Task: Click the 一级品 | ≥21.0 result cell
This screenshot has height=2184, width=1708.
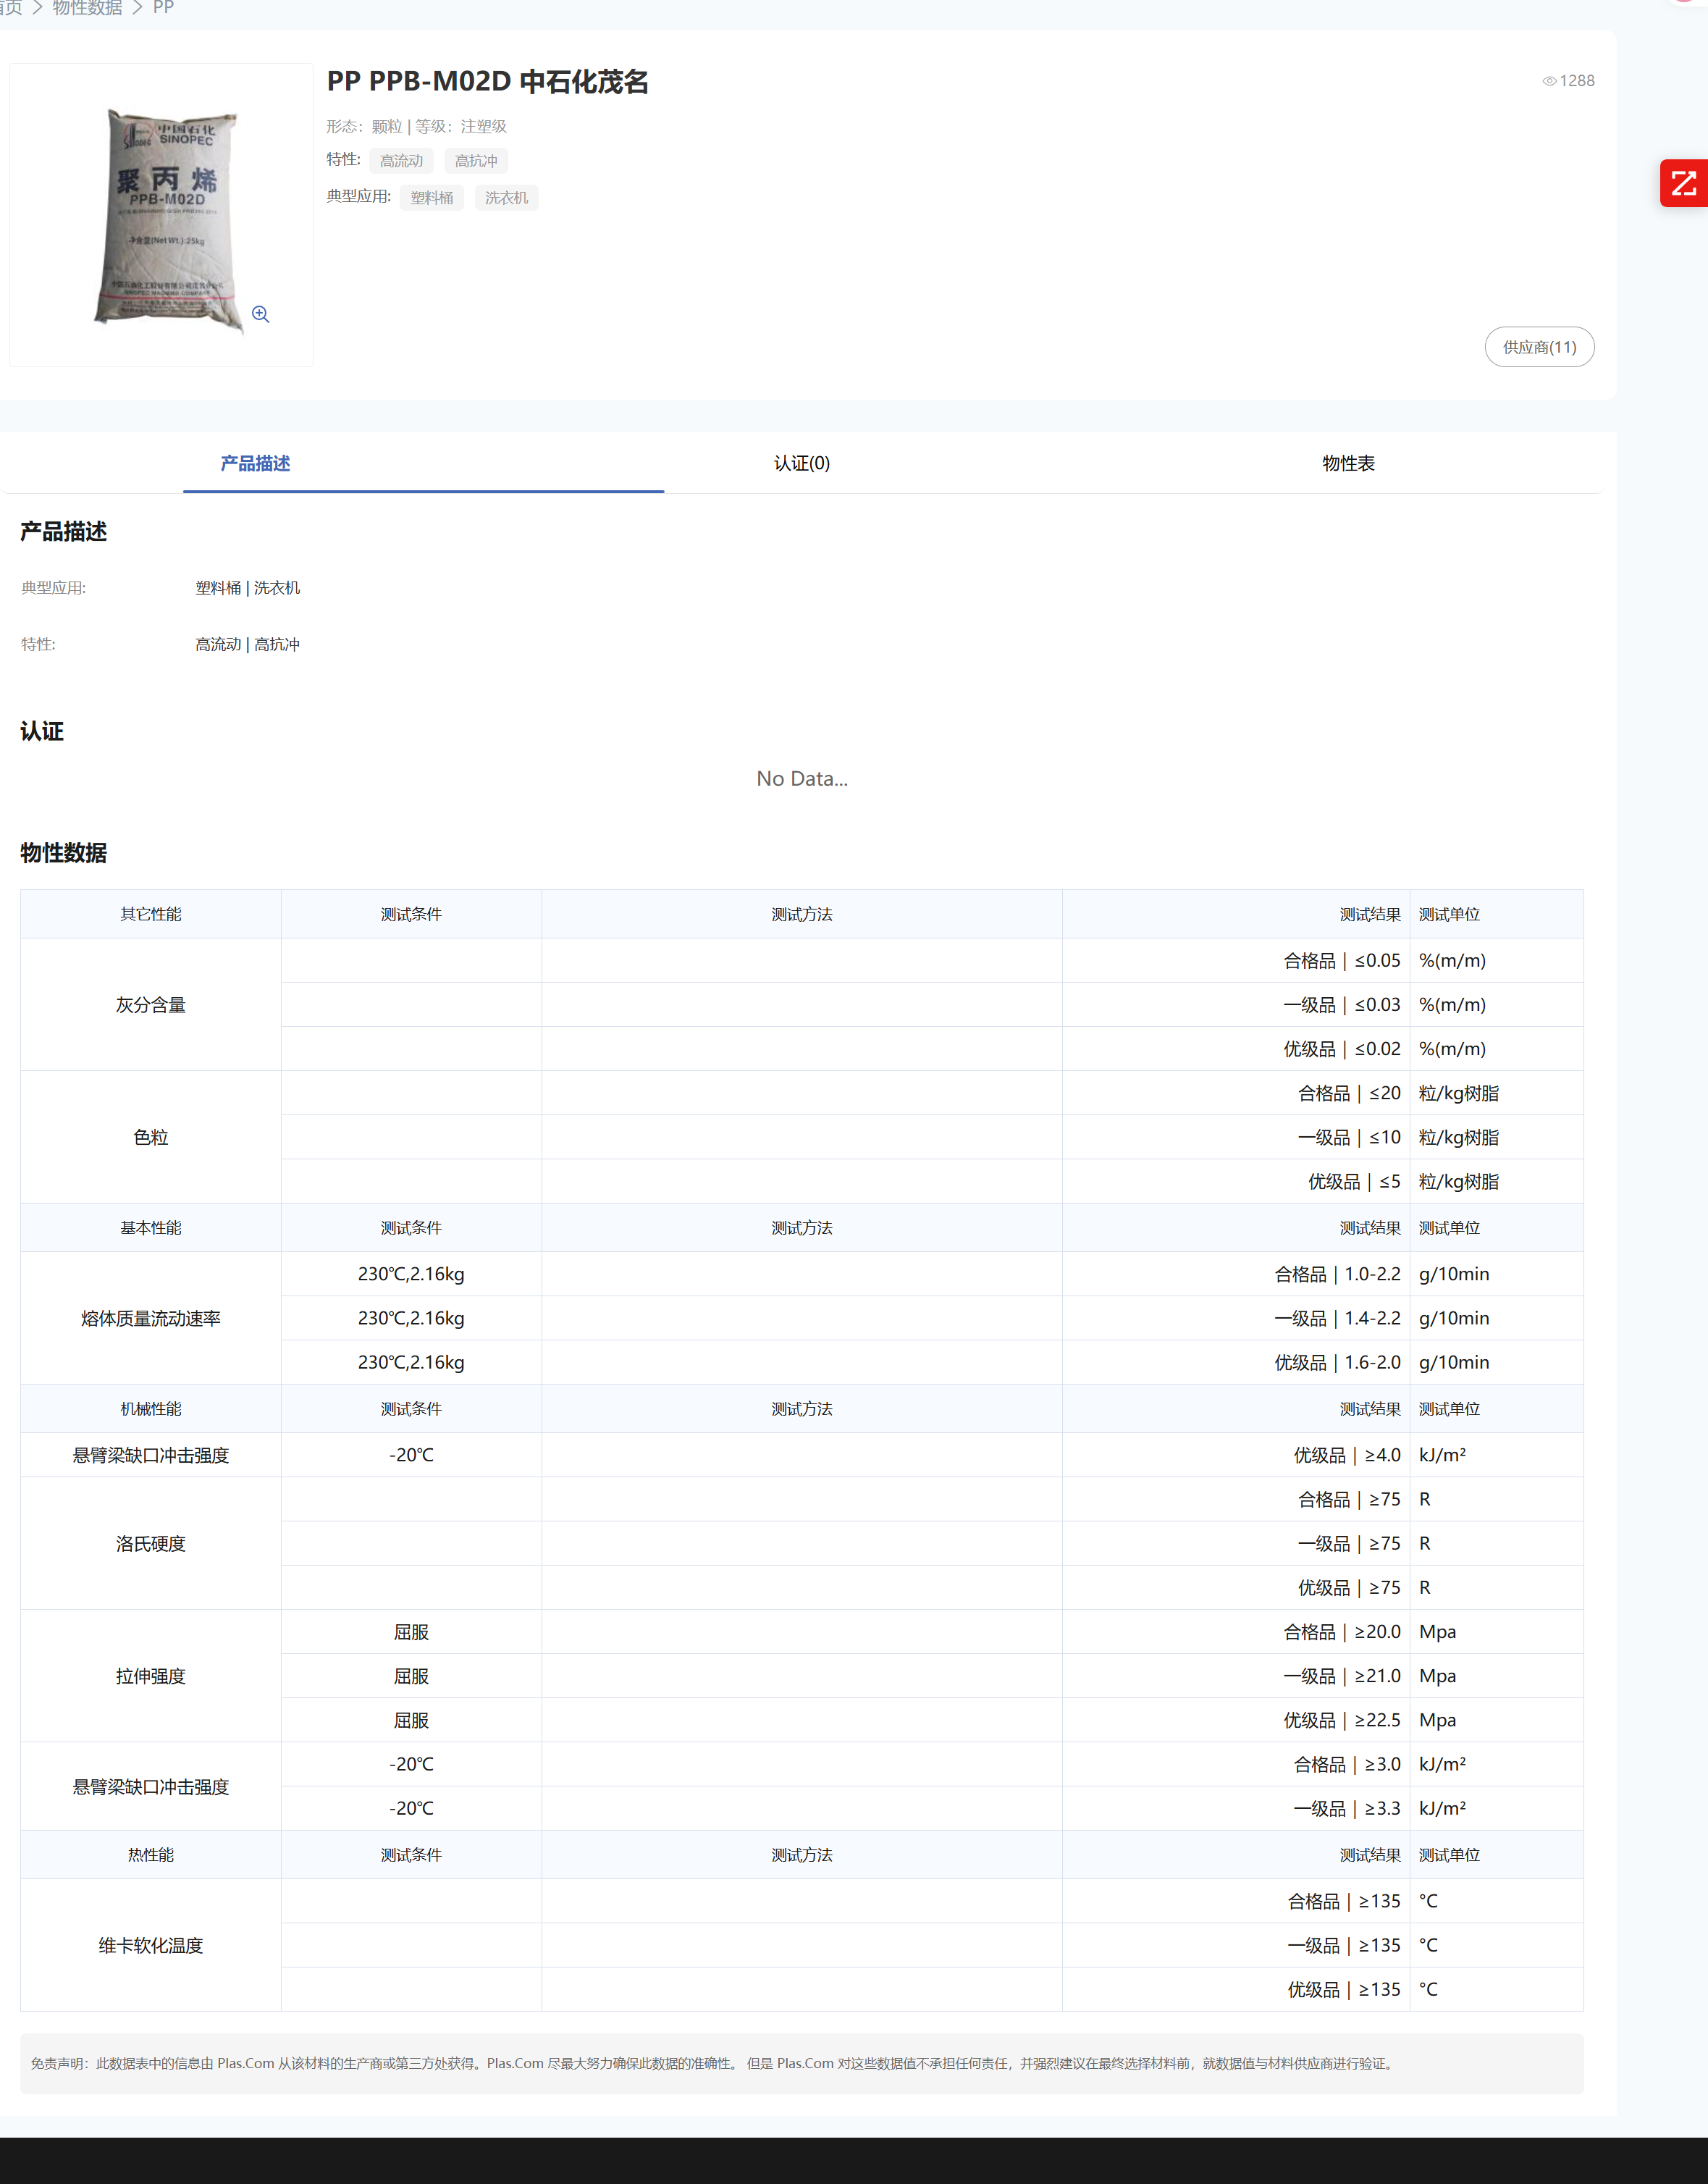Action: 1236,1676
